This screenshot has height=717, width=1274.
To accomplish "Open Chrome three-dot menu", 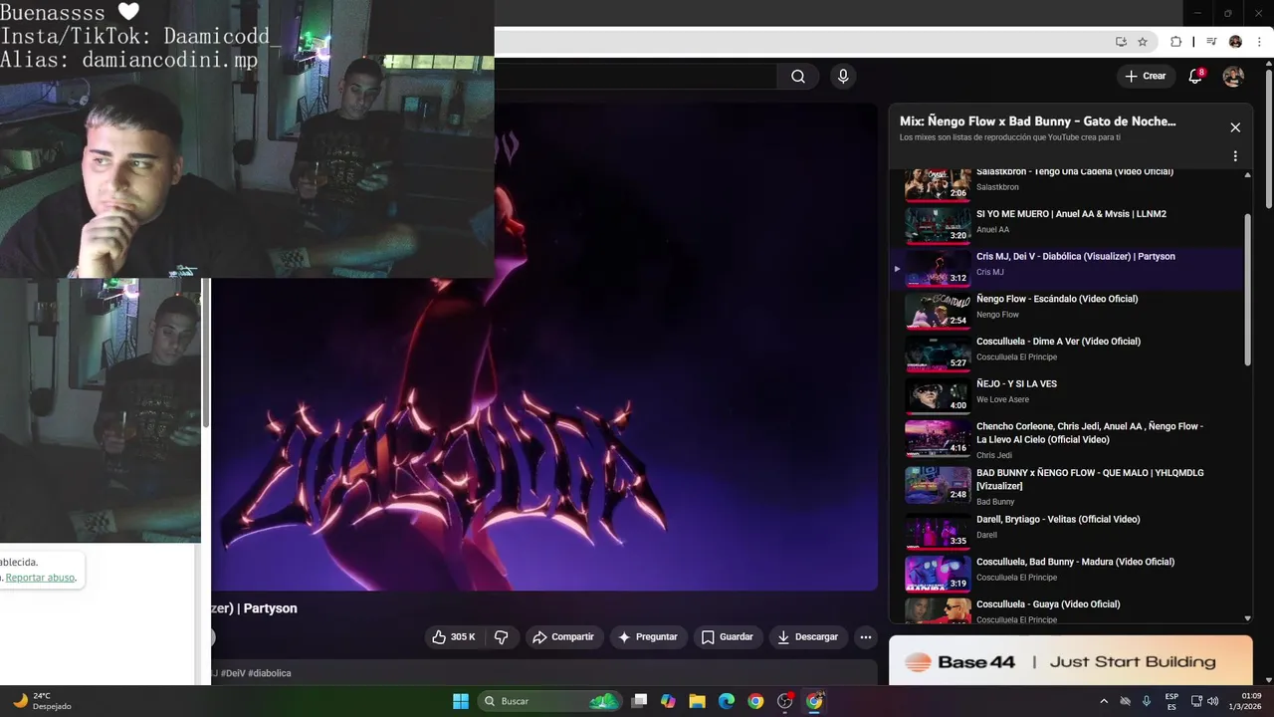I will pyautogui.click(x=1259, y=42).
